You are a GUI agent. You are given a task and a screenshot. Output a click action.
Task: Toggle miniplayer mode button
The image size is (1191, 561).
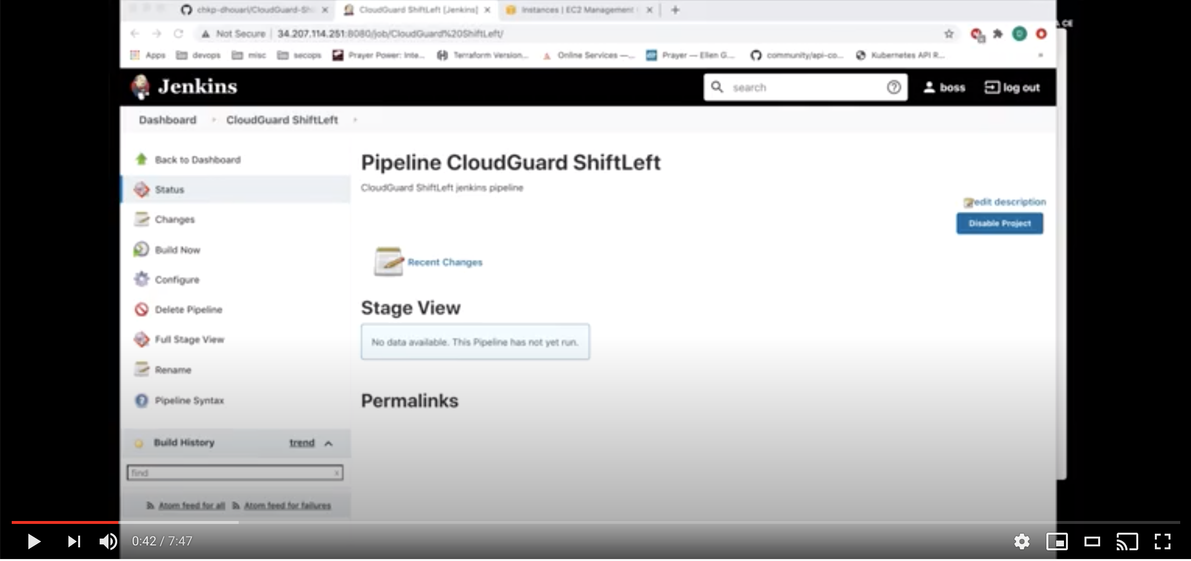click(x=1057, y=541)
